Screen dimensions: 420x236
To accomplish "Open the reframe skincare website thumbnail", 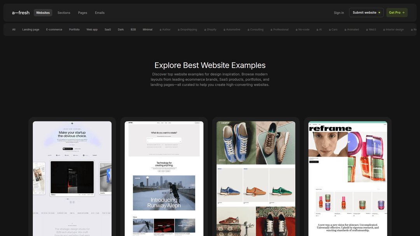I will [x=348, y=179].
